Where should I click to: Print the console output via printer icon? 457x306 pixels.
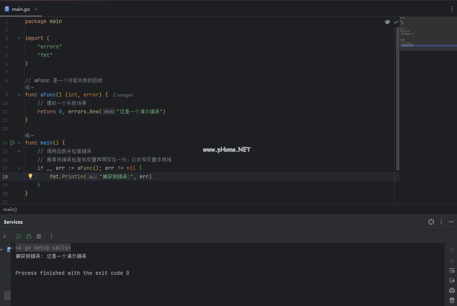(452, 290)
